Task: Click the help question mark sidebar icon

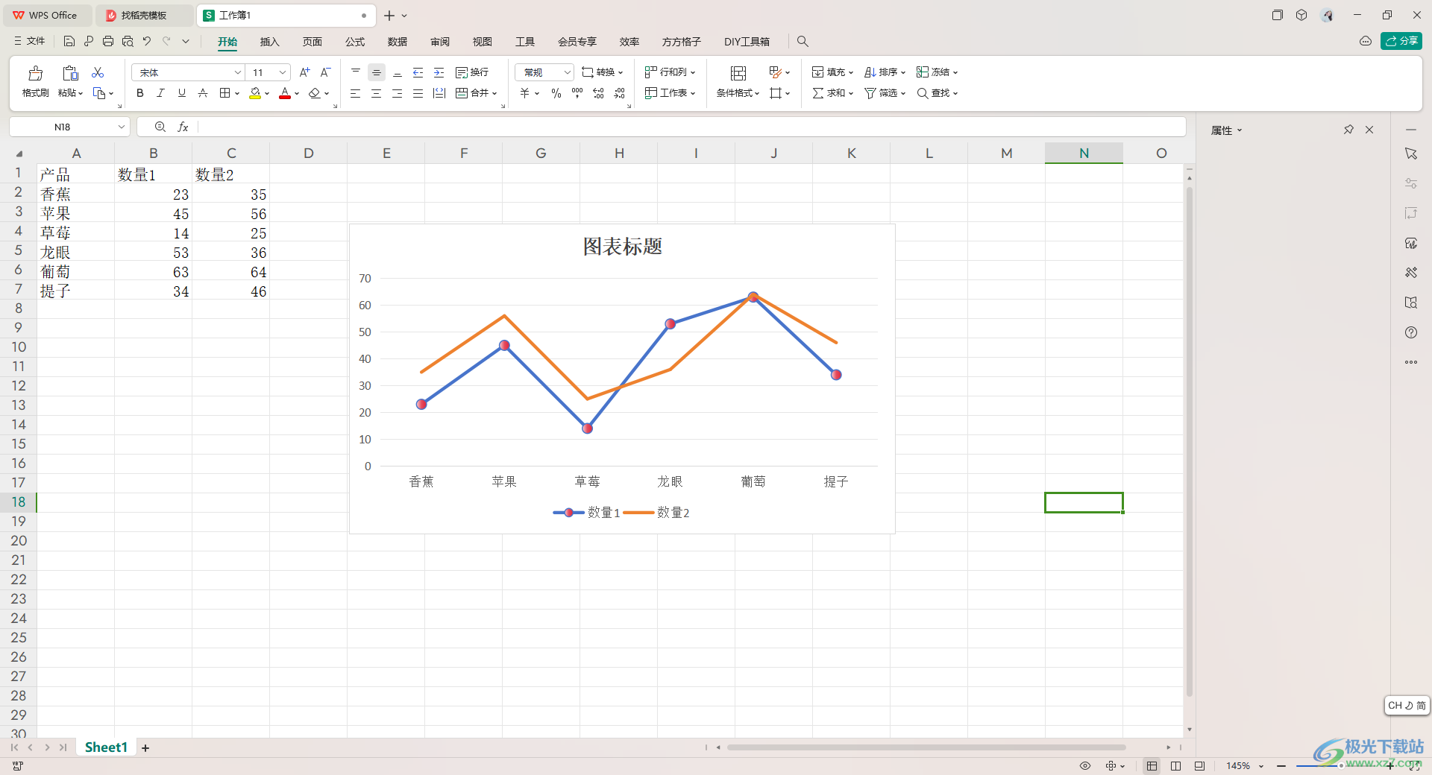Action: pyautogui.click(x=1411, y=332)
